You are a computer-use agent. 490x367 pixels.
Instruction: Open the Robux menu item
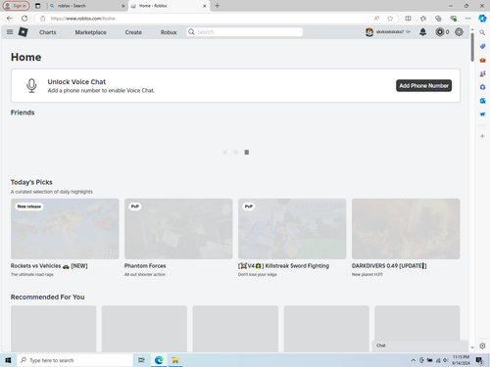[169, 32]
